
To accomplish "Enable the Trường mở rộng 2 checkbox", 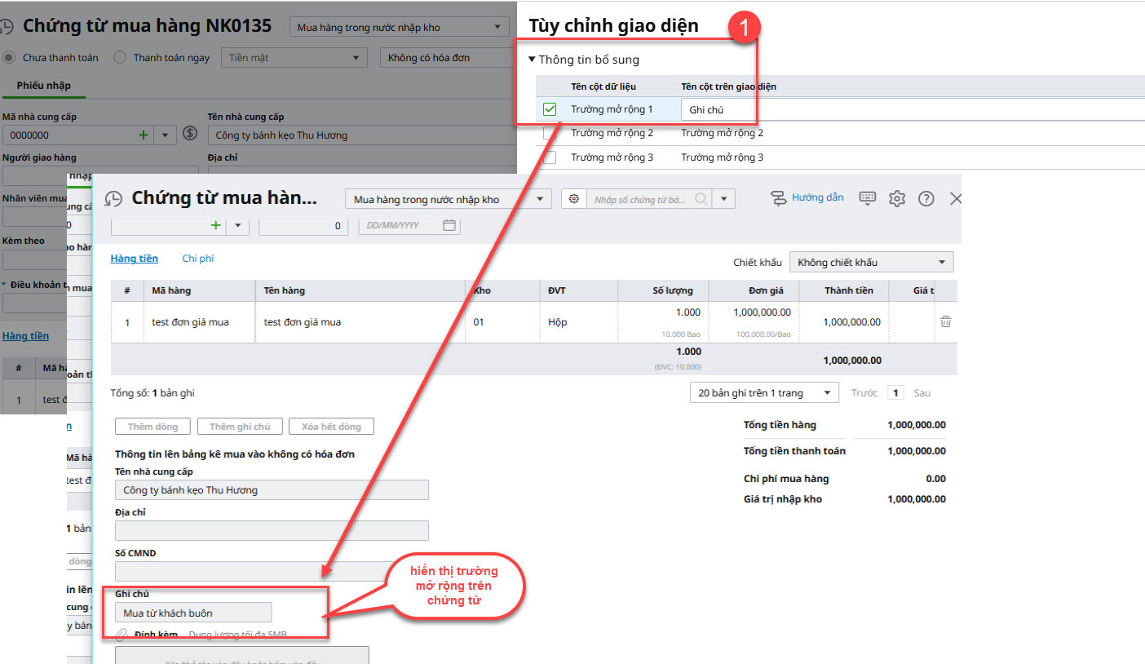I will tap(550, 134).
